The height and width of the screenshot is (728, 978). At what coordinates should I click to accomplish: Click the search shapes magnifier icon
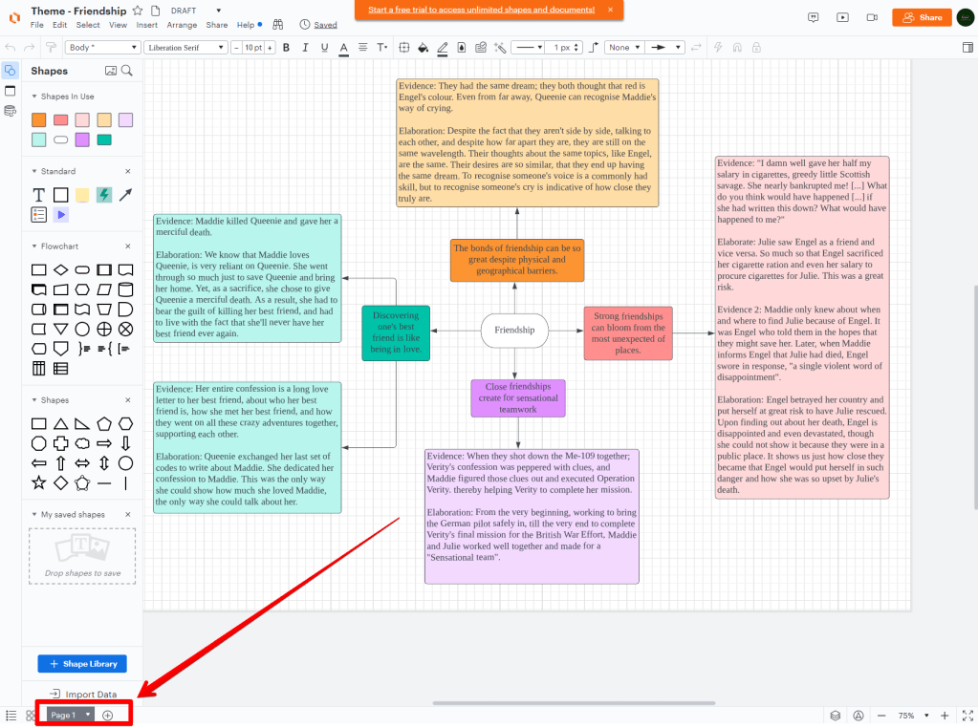click(127, 71)
